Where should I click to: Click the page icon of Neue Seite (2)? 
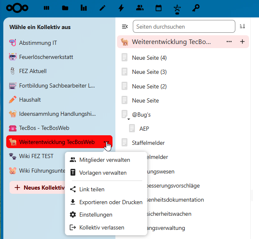pyautogui.click(x=125, y=86)
